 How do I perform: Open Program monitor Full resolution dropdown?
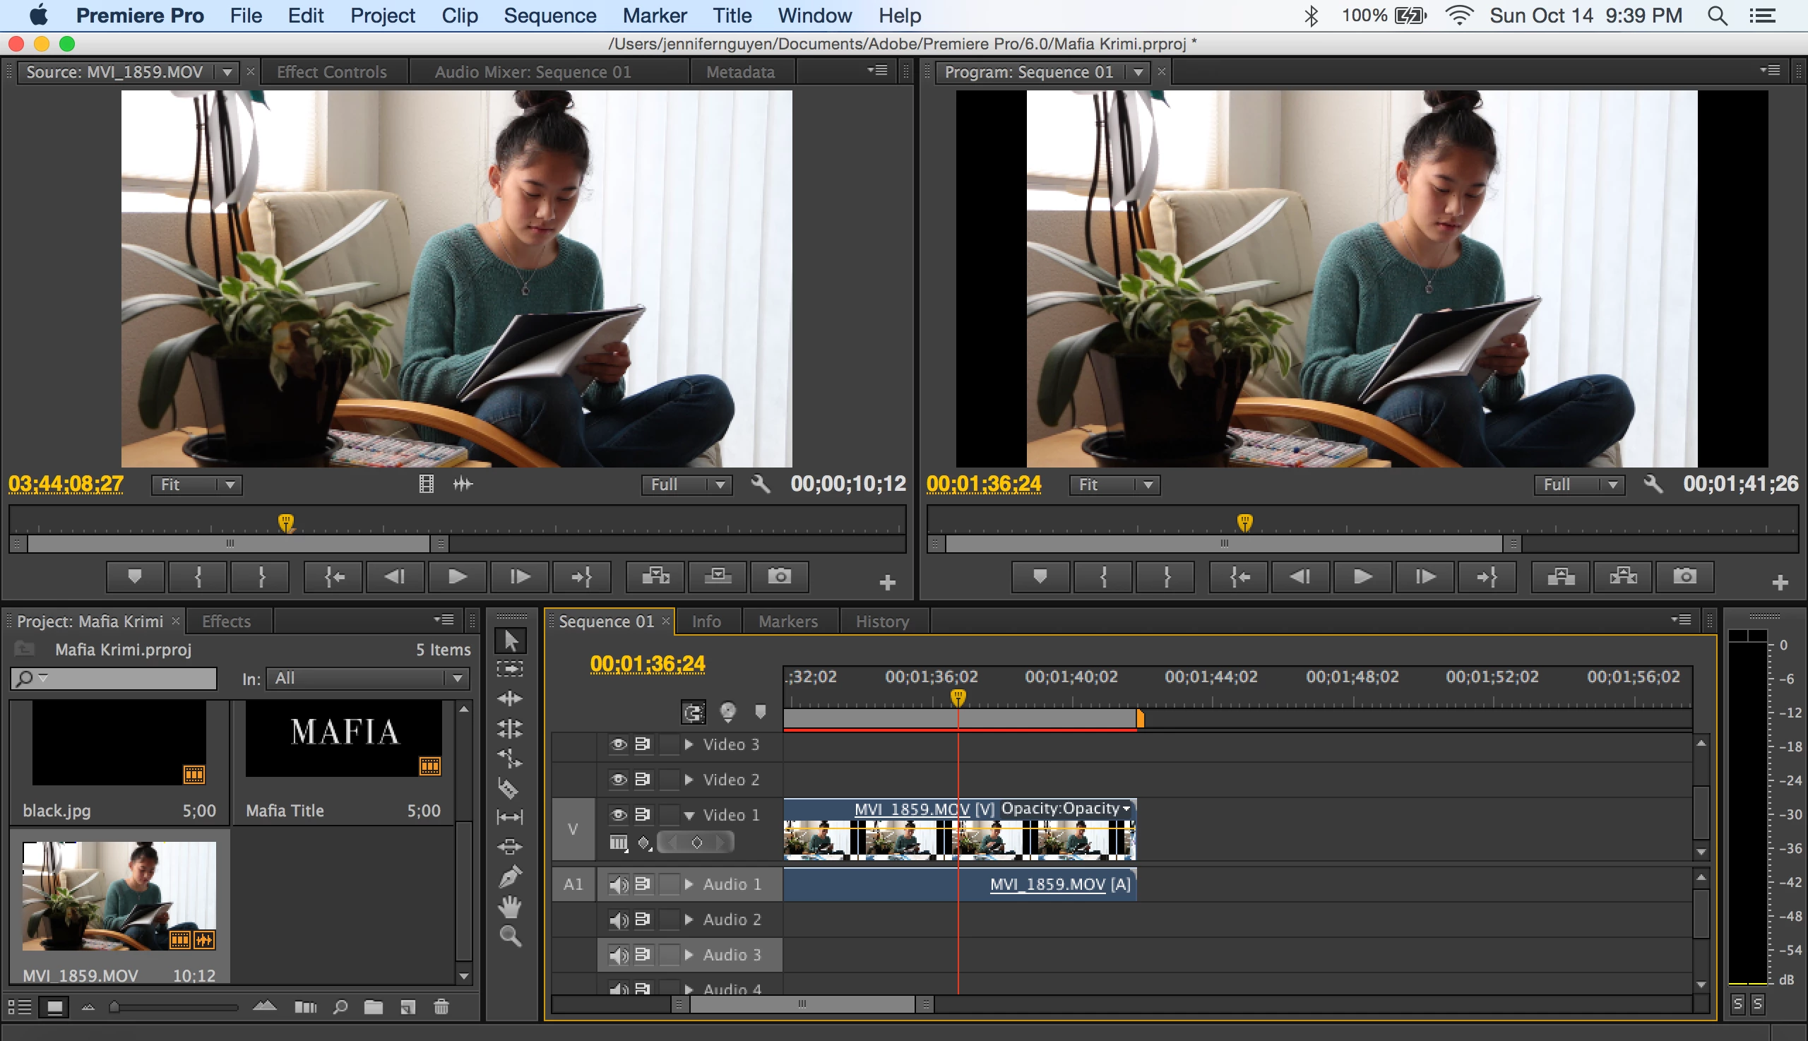[x=1579, y=484]
